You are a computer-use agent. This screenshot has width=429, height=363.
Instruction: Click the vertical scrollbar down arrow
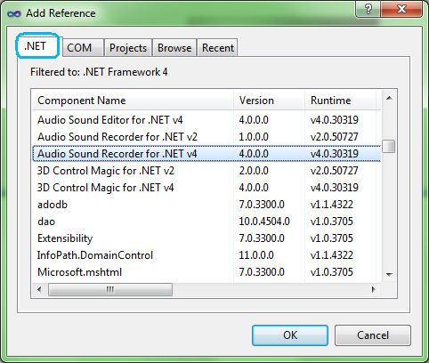[x=389, y=275]
